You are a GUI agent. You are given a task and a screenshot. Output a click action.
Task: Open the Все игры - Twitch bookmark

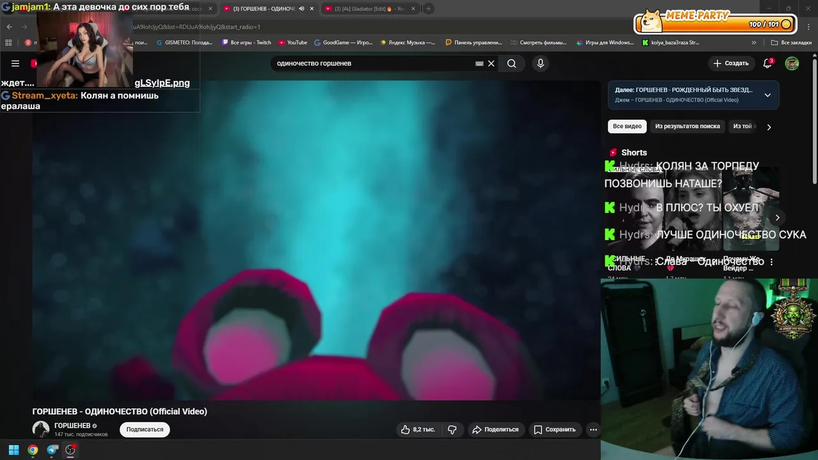point(247,43)
